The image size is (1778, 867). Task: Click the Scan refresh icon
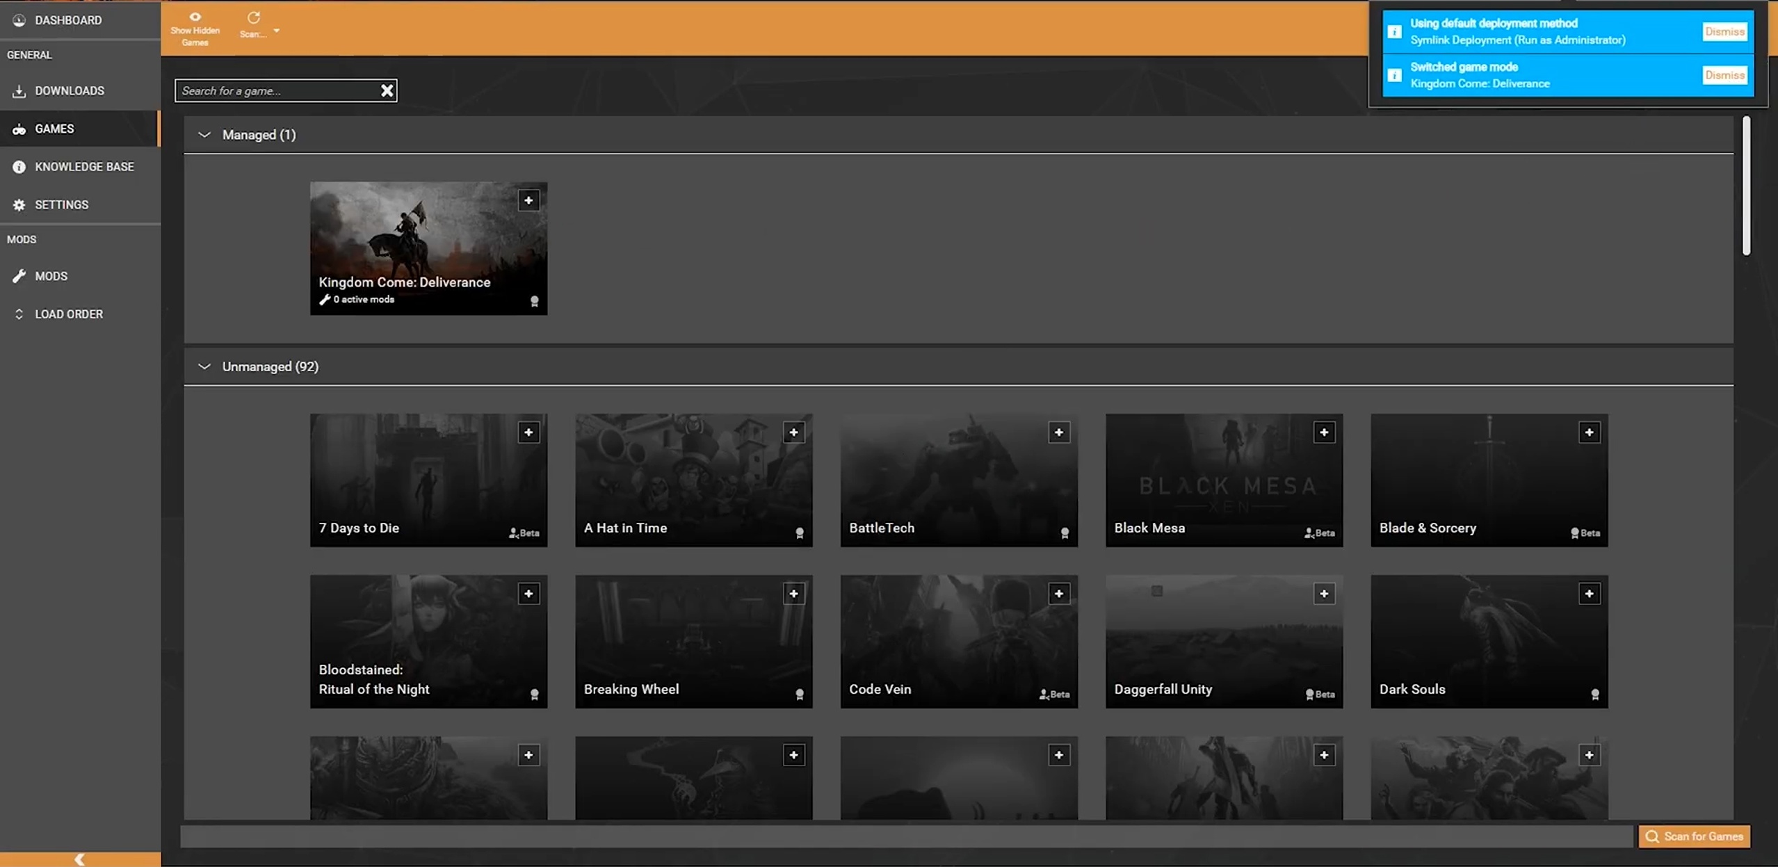tap(253, 18)
